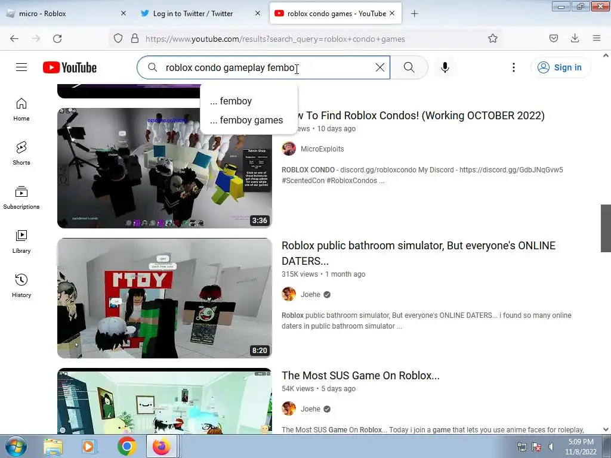The height and width of the screenshot is (458, 611).
Task: Open the network tray icon
Action: point(521,447)
